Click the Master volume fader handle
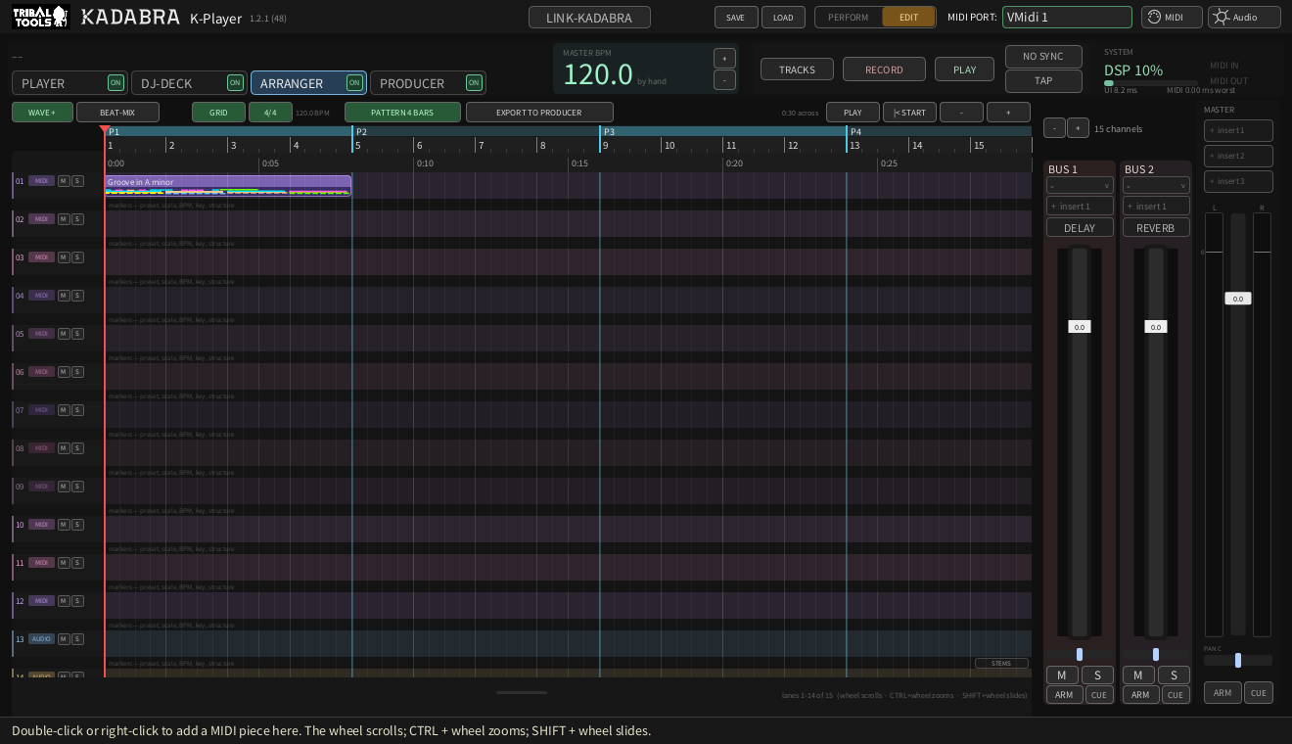The height and width of the screenshot is (744, 1292). pos(1238,299)
